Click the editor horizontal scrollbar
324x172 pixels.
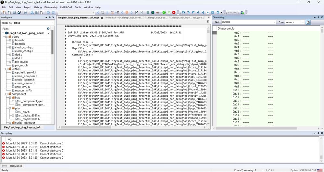pyautogui.click(x=86, y=128)
